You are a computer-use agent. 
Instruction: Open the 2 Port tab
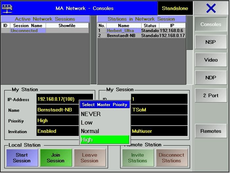pos(211,96)
